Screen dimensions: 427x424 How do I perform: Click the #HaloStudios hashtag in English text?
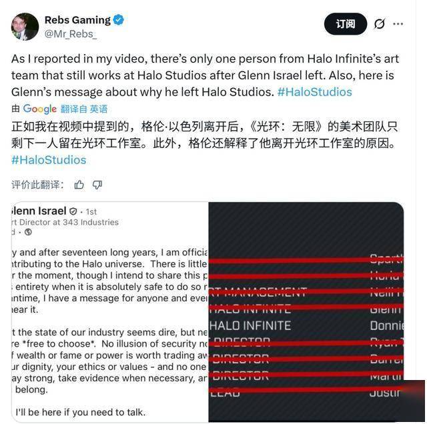click(314, 92)
